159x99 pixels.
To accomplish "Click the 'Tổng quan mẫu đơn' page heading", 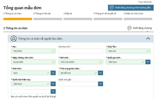I will 23,8.
